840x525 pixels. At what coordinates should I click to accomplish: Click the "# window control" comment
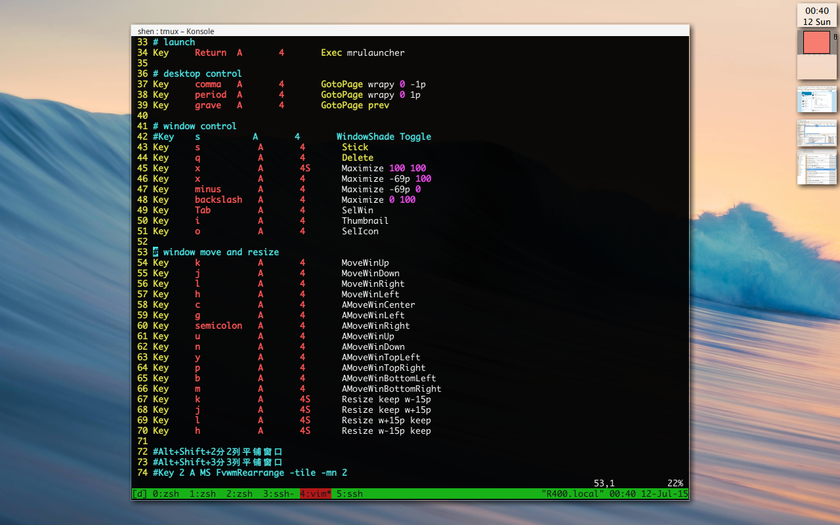195,126
